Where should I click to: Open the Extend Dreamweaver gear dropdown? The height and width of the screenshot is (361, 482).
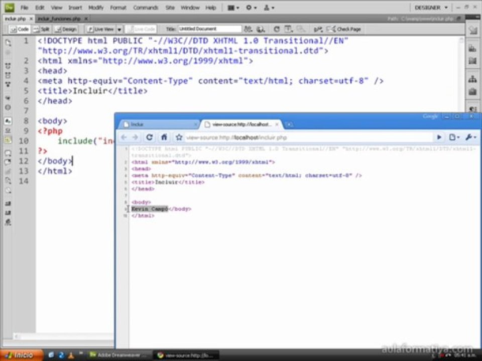pyautogui.click(x=251, y=8)
